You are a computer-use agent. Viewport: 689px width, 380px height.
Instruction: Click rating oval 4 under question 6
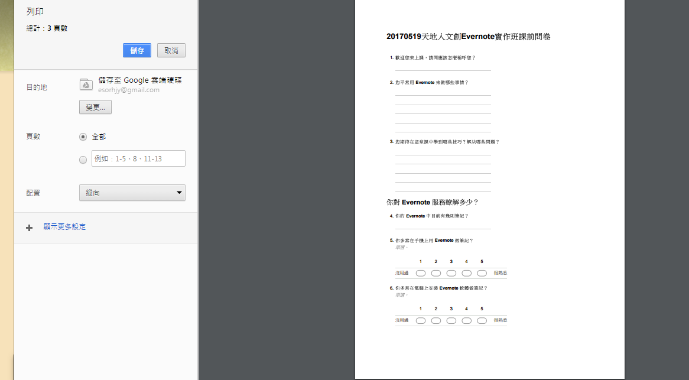point(467,321)
